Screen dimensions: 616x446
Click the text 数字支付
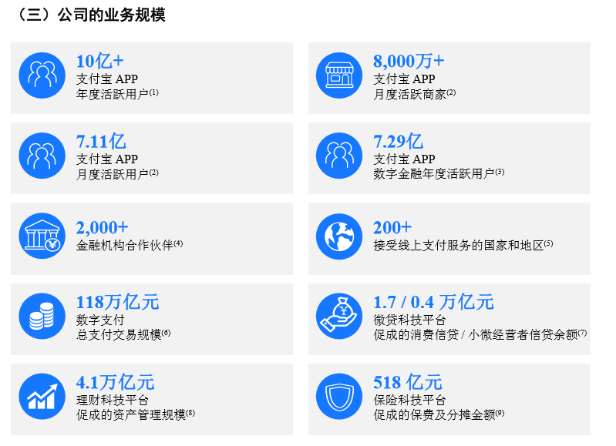[x=100, y=320]
